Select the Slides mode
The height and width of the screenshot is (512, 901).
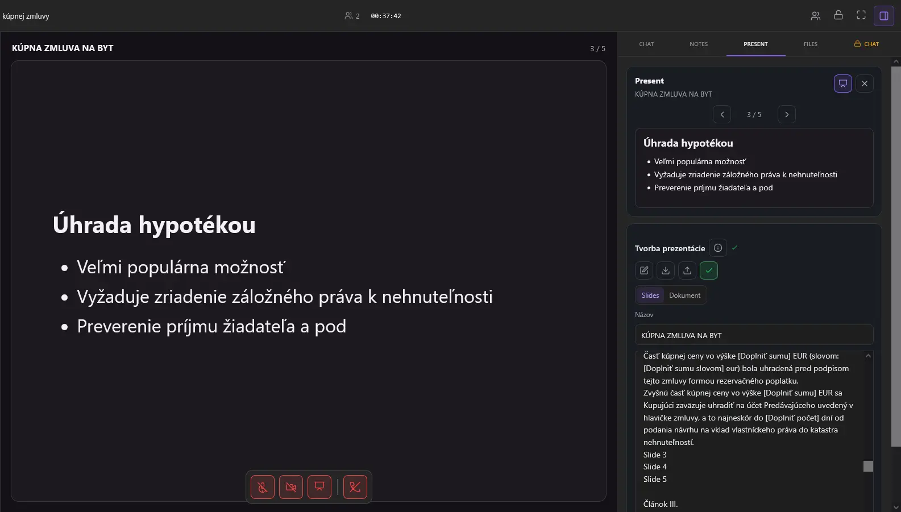[x=650, y=295]
